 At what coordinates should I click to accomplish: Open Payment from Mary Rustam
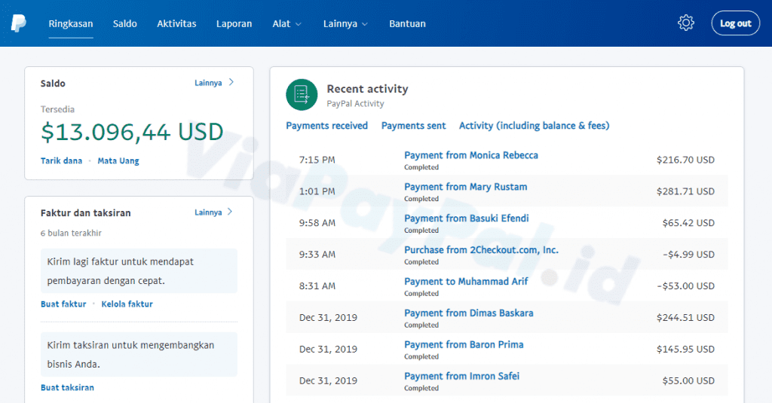pos(466,187)
